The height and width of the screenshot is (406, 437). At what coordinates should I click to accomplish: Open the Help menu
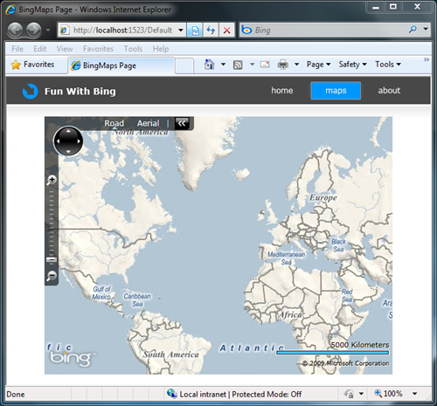(161, 49)
